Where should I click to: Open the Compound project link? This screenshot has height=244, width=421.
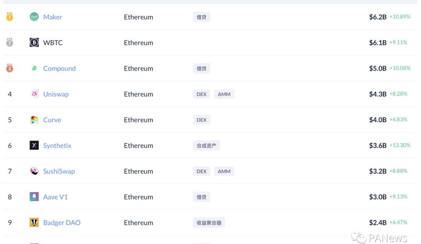click(59, 68)
